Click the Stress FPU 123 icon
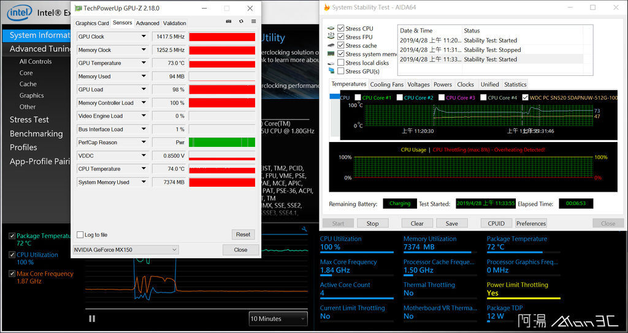 331,36
